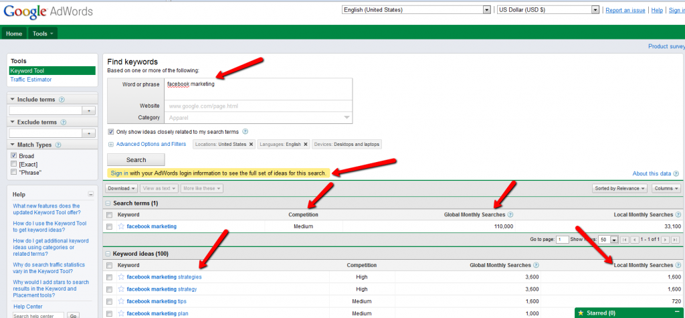This screenshot has width=685, height=318.
Task: Check facebook marketing tips row checkbox
Action: (109, 301)
